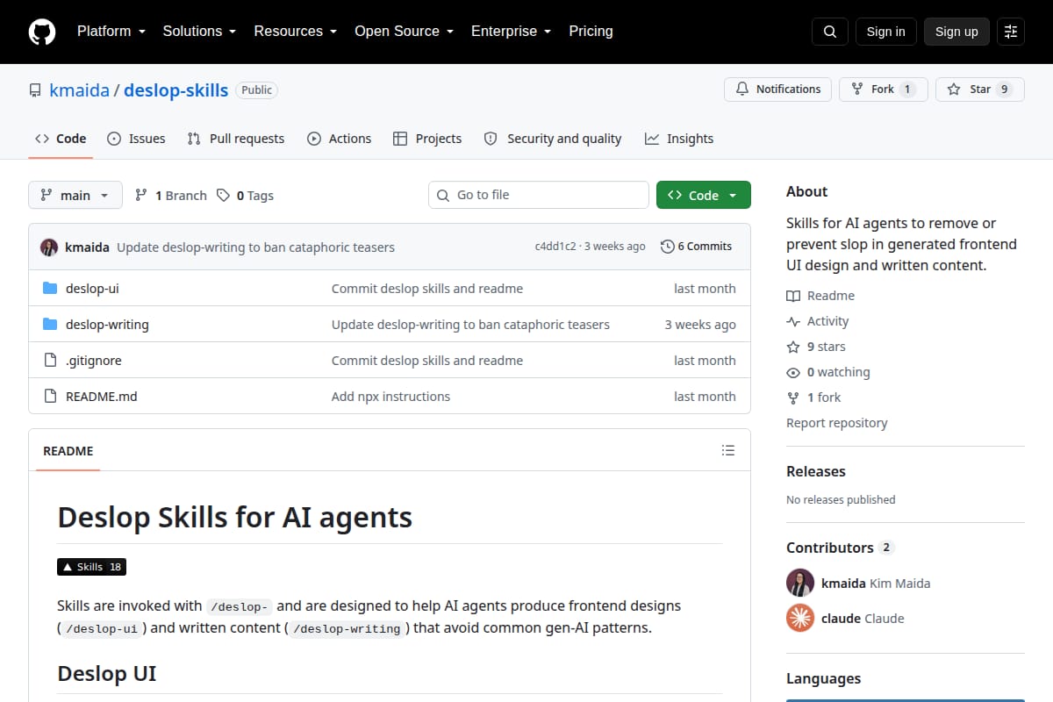Switch to the Pull requests tab
The image size is (1053, 702).
pyautogui.click(x=236, y=139)
